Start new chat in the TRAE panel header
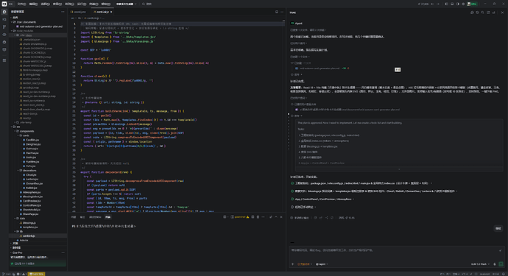Screen dimensions: 508x276 click(x=472, y=13)
